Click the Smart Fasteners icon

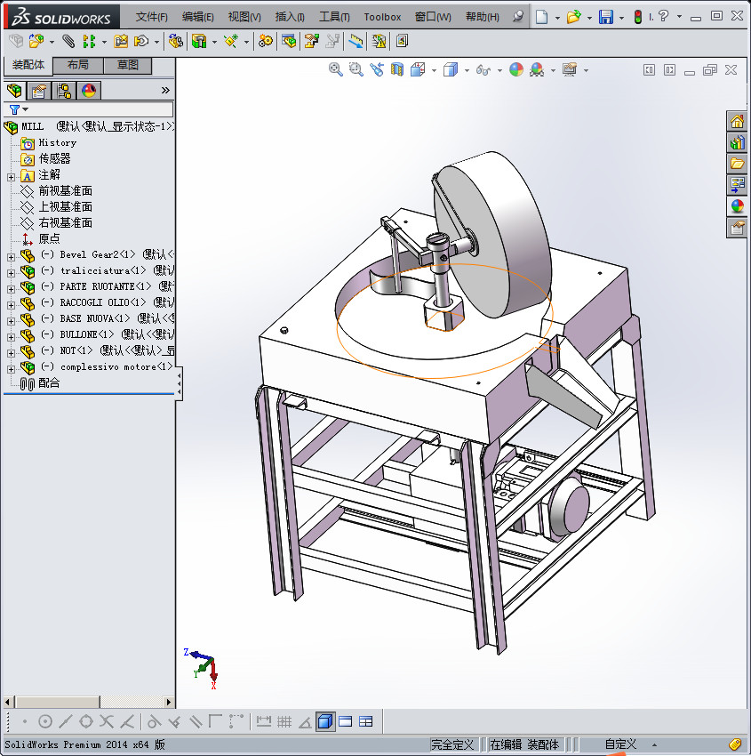[121, 41]
